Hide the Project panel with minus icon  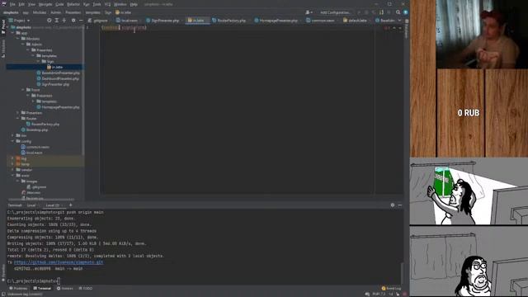[81, 20]
